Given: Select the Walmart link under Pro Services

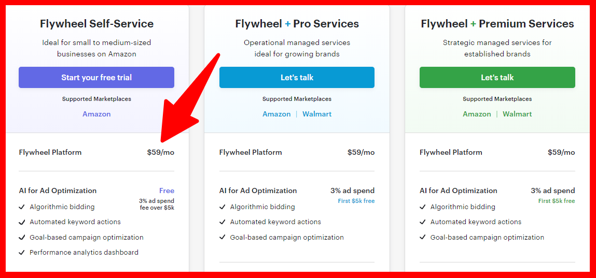Looking at the screenshot, I should (317, 114).
